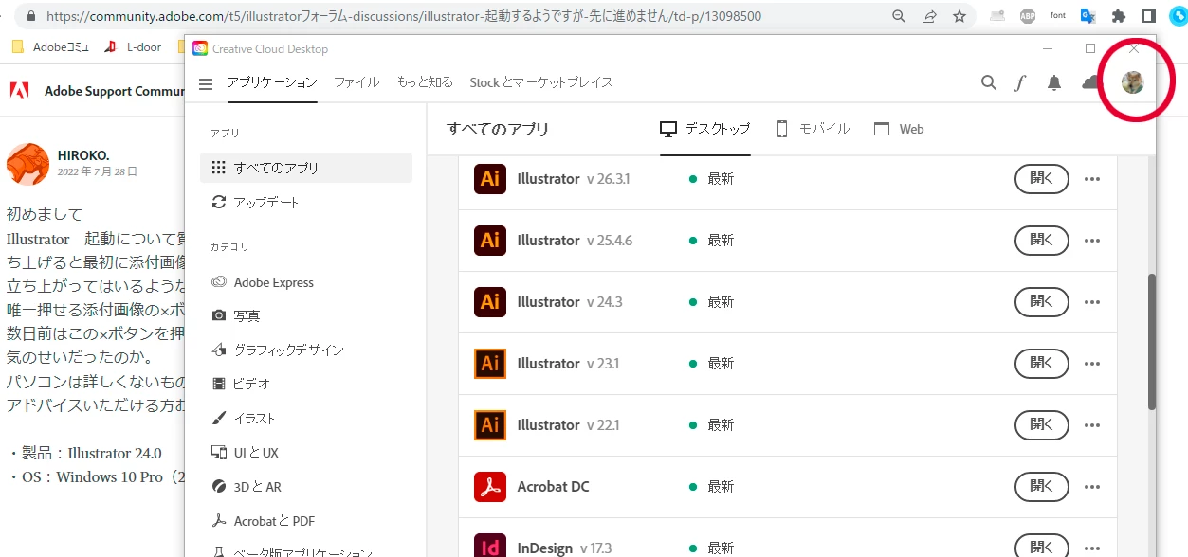Open the Creative Cloud hamburger menu
This screenshot has height=557, width=1188.
click(206, 83)
